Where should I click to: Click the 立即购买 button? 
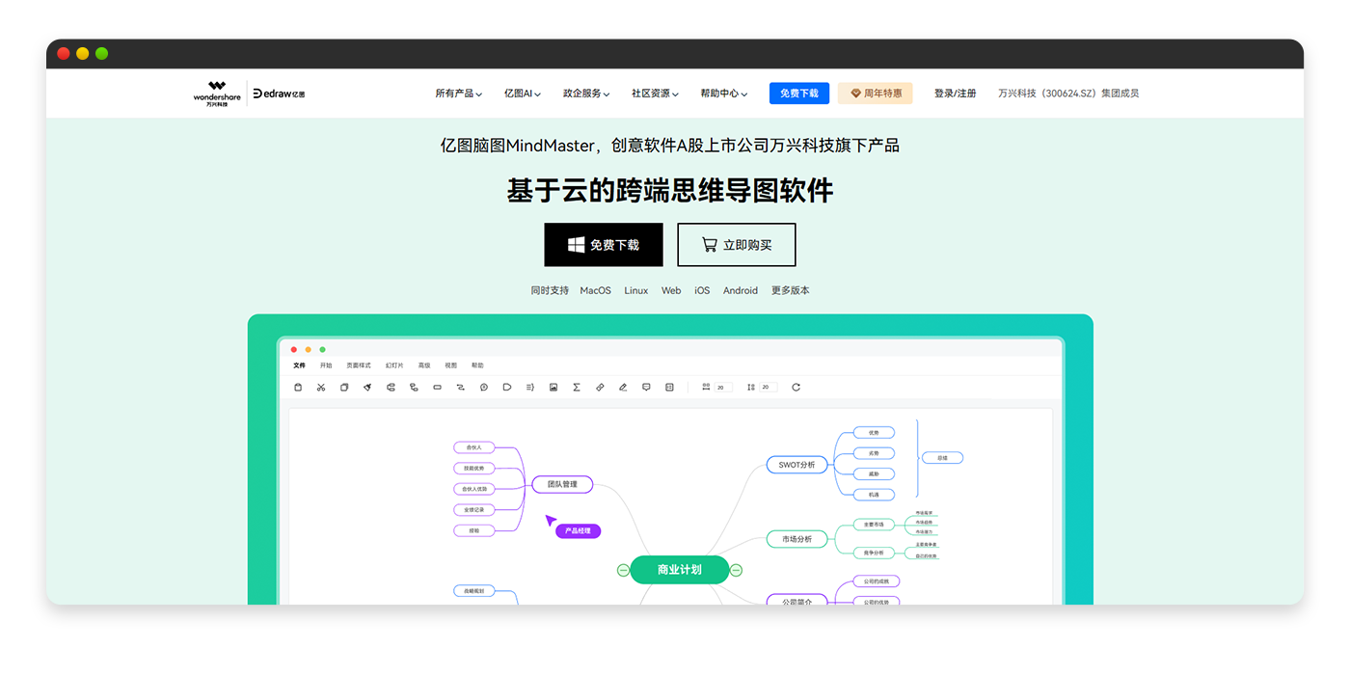pos(737,245)
